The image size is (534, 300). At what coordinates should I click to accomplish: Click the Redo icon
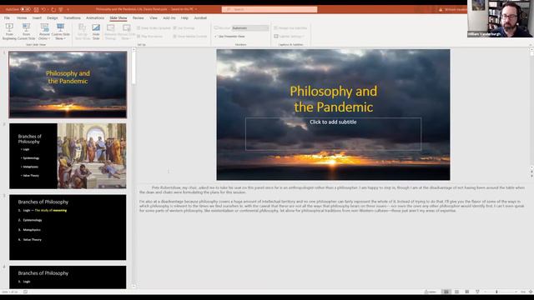[53, 9]
